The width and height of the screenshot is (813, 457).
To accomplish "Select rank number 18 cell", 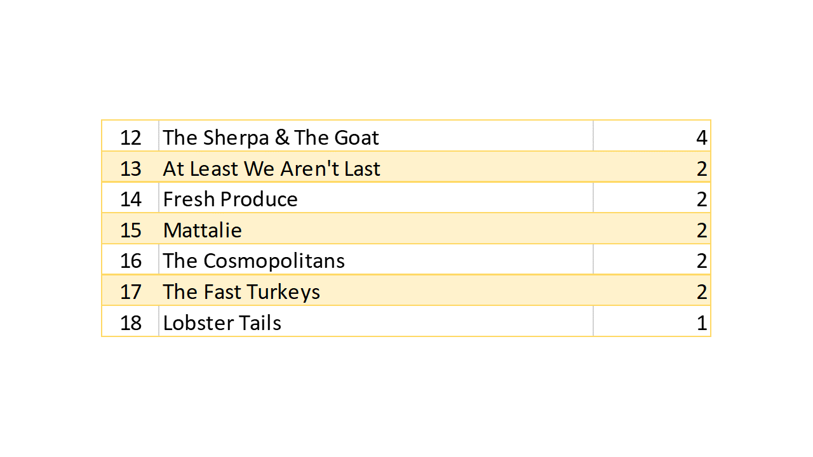I will (x=131, y=322).
